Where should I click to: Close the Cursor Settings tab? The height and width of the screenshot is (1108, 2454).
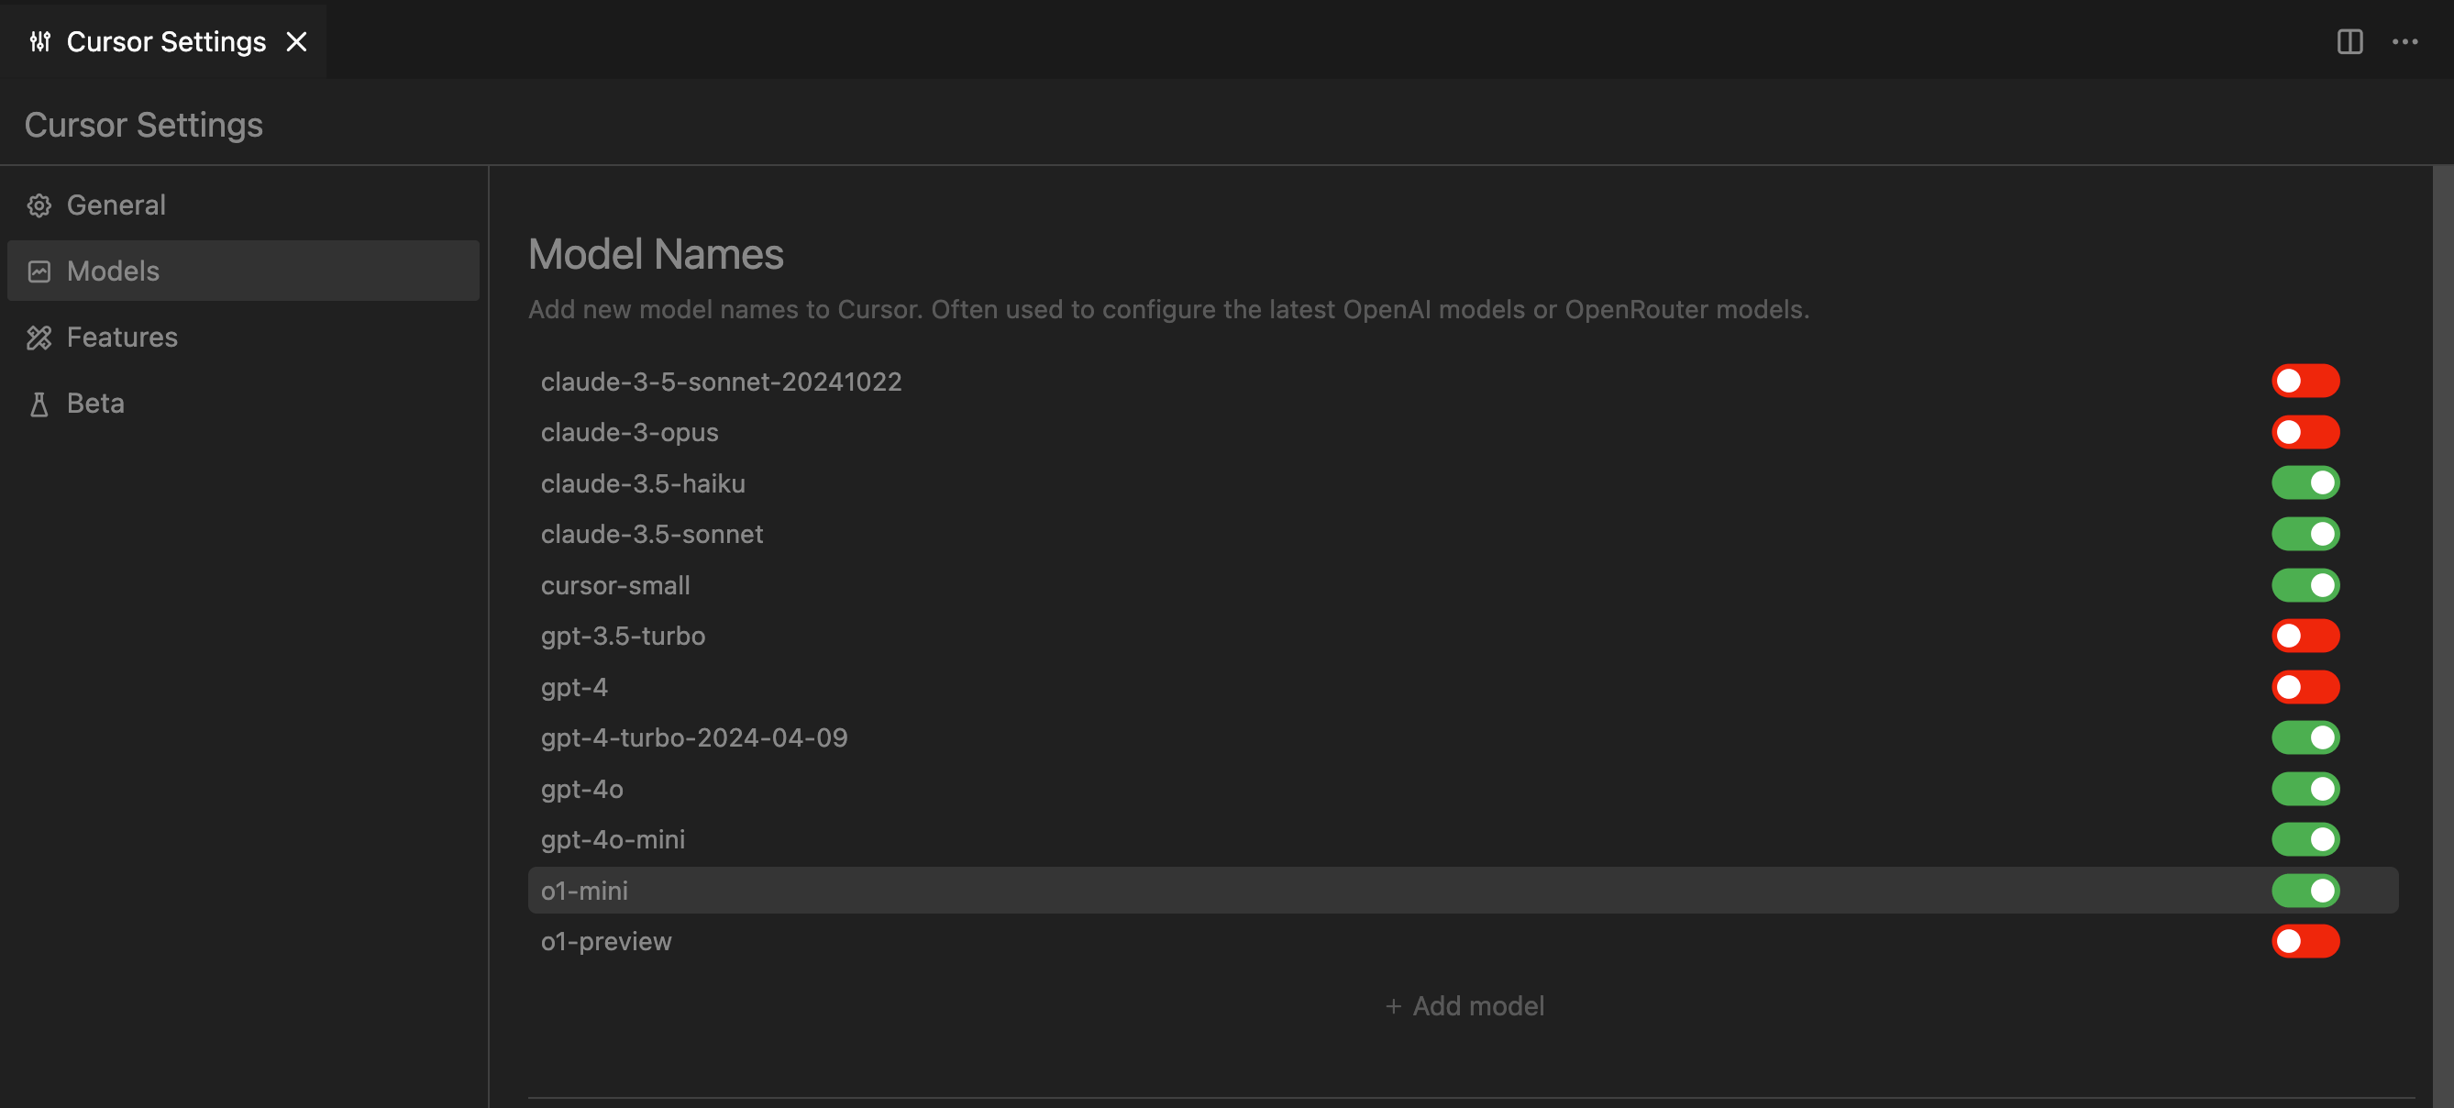[x=297, y=42]
